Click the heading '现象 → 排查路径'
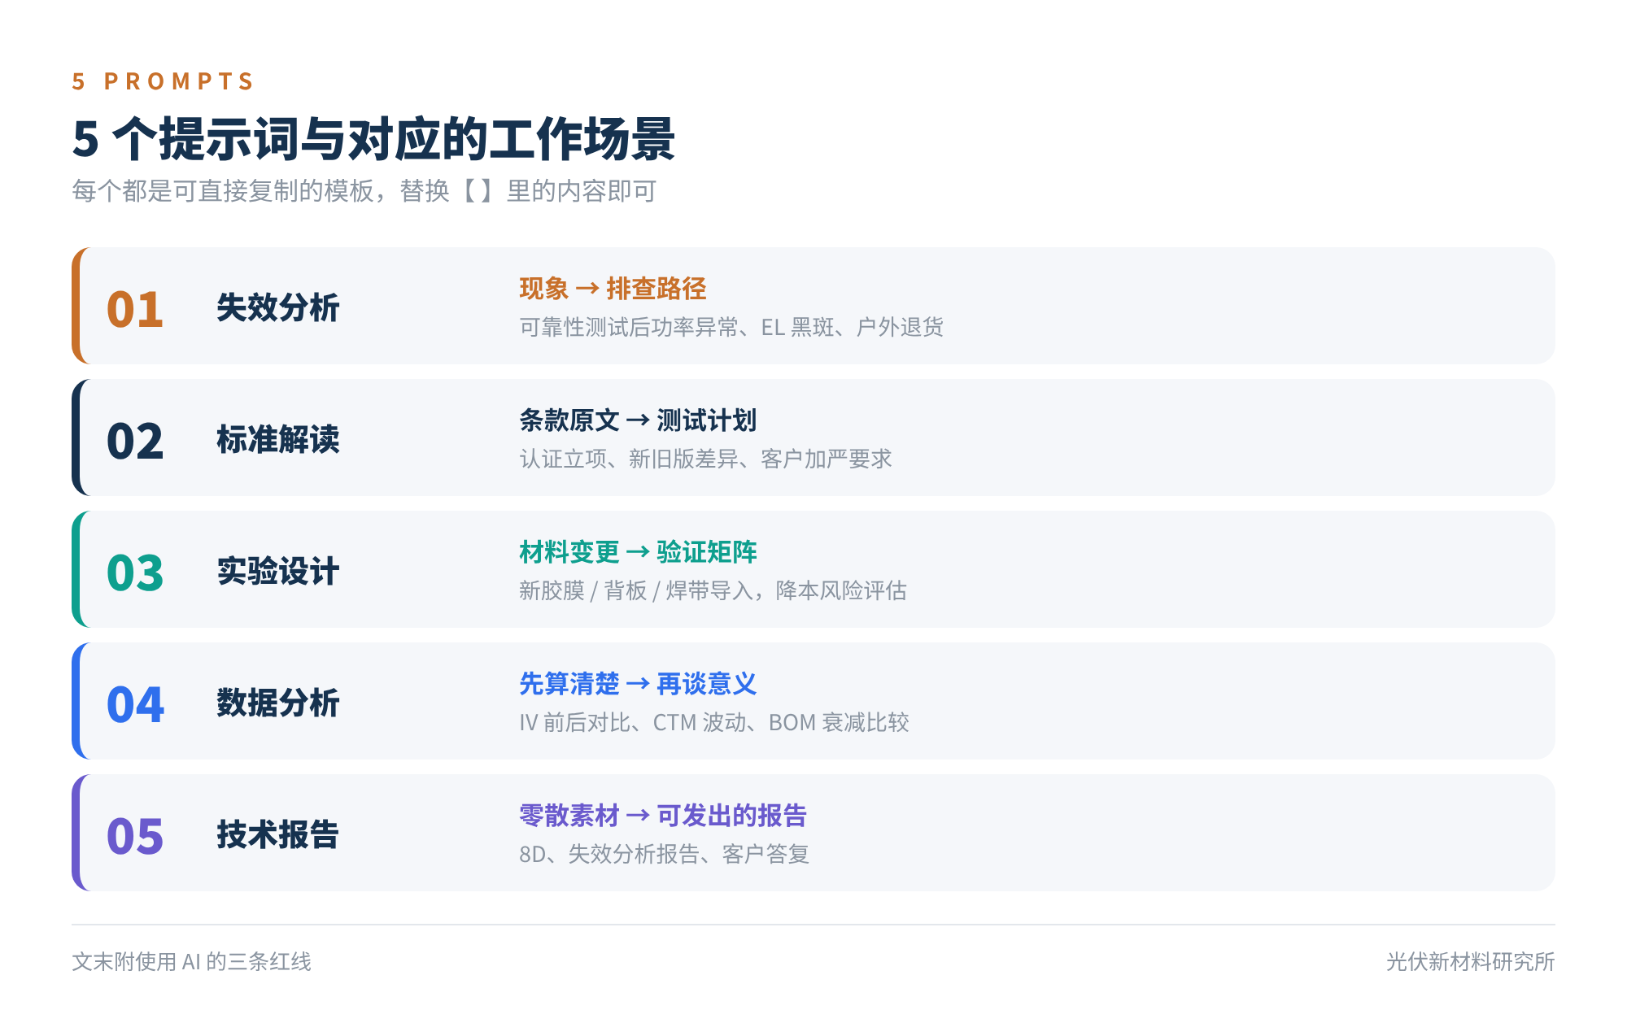This screenshot has height=1023, width=1627. [x=613, y=289]
